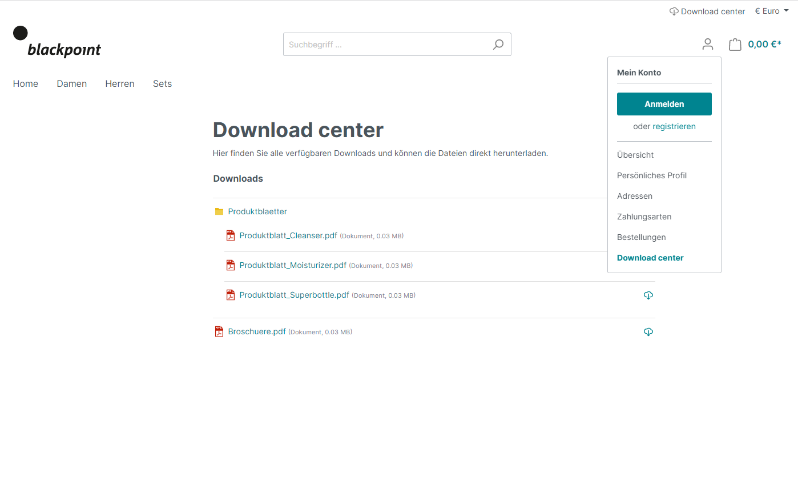Click the Downloads section heading

(238, 178)
